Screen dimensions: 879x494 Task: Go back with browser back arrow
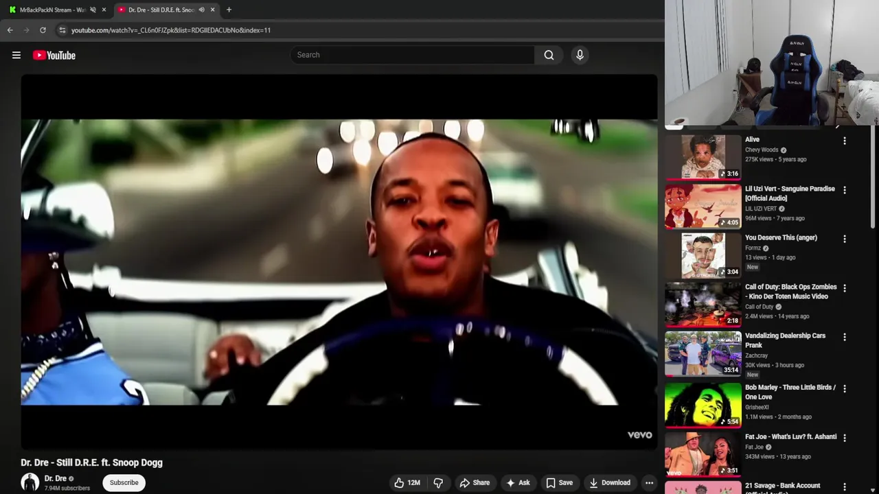(10, 30)
